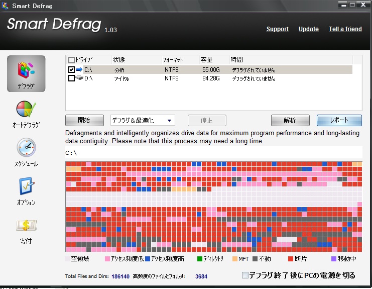Click NTFS format cell of drive C:\
Image resolution: width=372 pixels, height=289 pixels.
172,69
